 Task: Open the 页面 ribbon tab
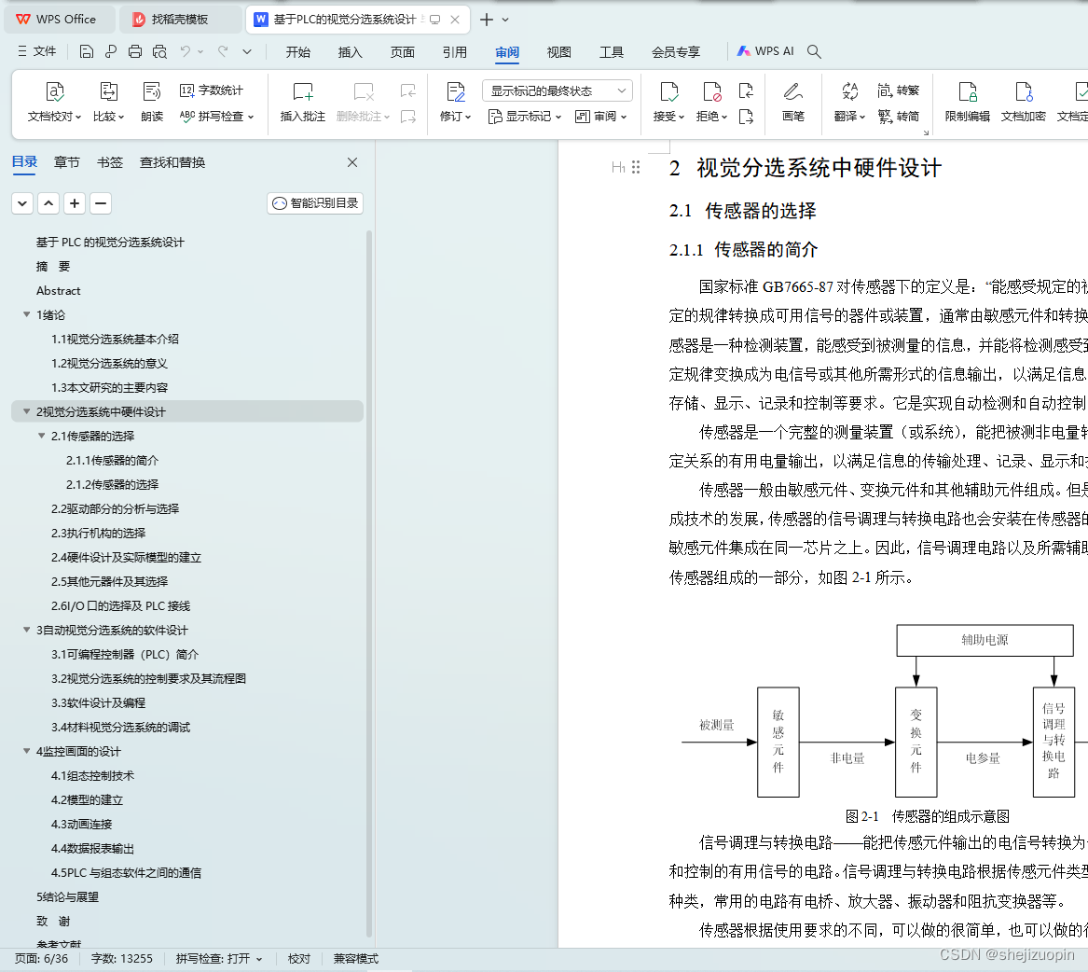click(403, 52)
